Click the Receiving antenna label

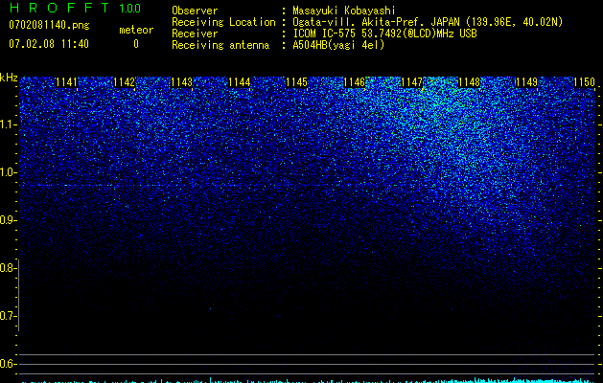click(220, 45)
